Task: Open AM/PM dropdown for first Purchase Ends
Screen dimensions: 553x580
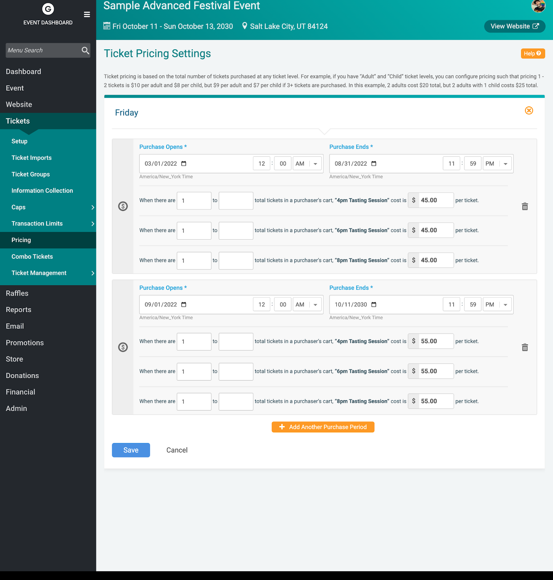Action: pos(497,163)
